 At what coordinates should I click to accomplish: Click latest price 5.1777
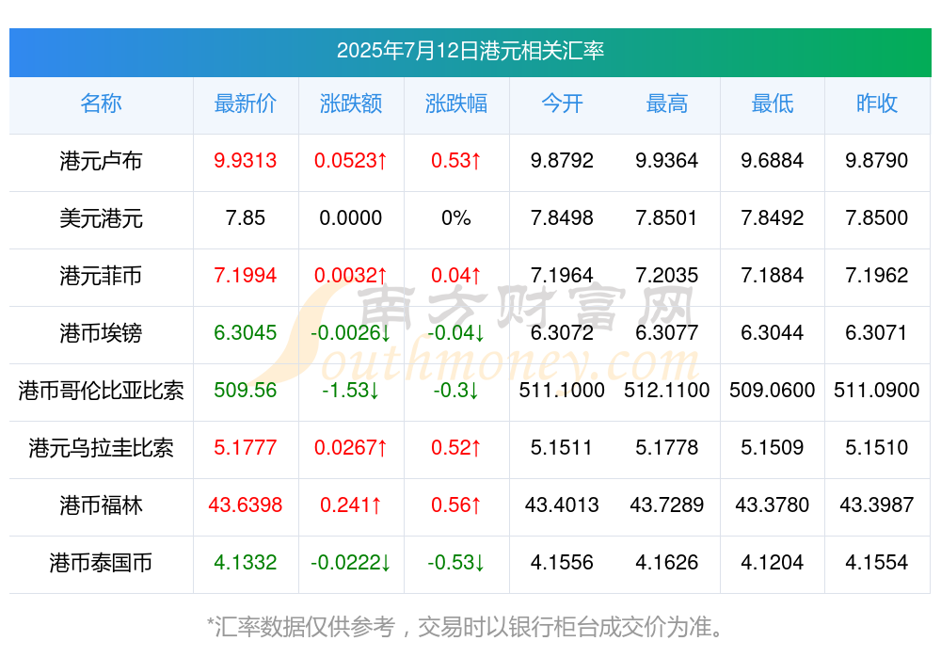246,447
